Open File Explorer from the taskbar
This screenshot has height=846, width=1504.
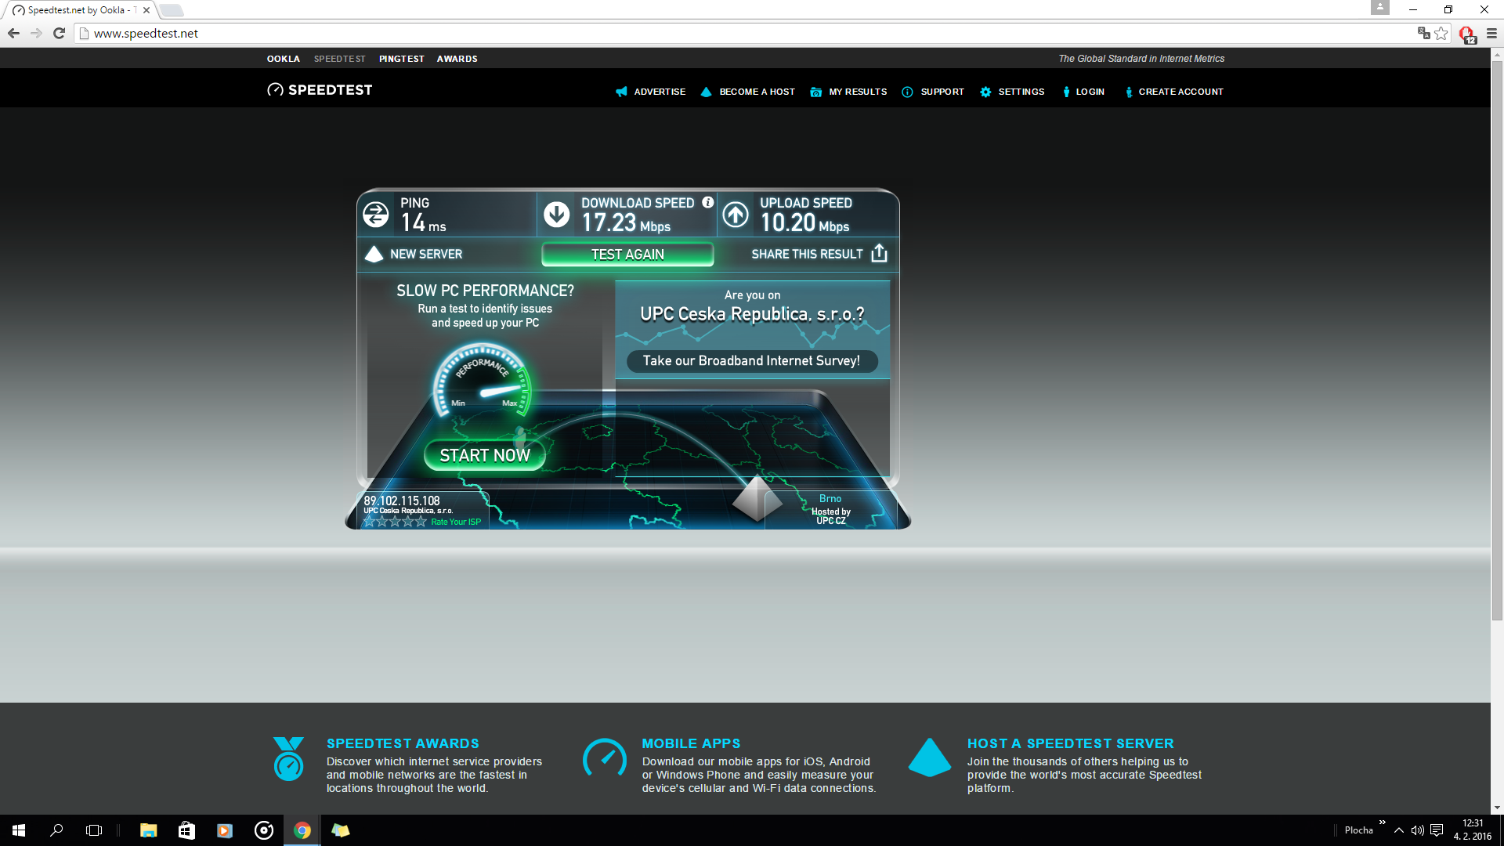[x=148, y=830]
